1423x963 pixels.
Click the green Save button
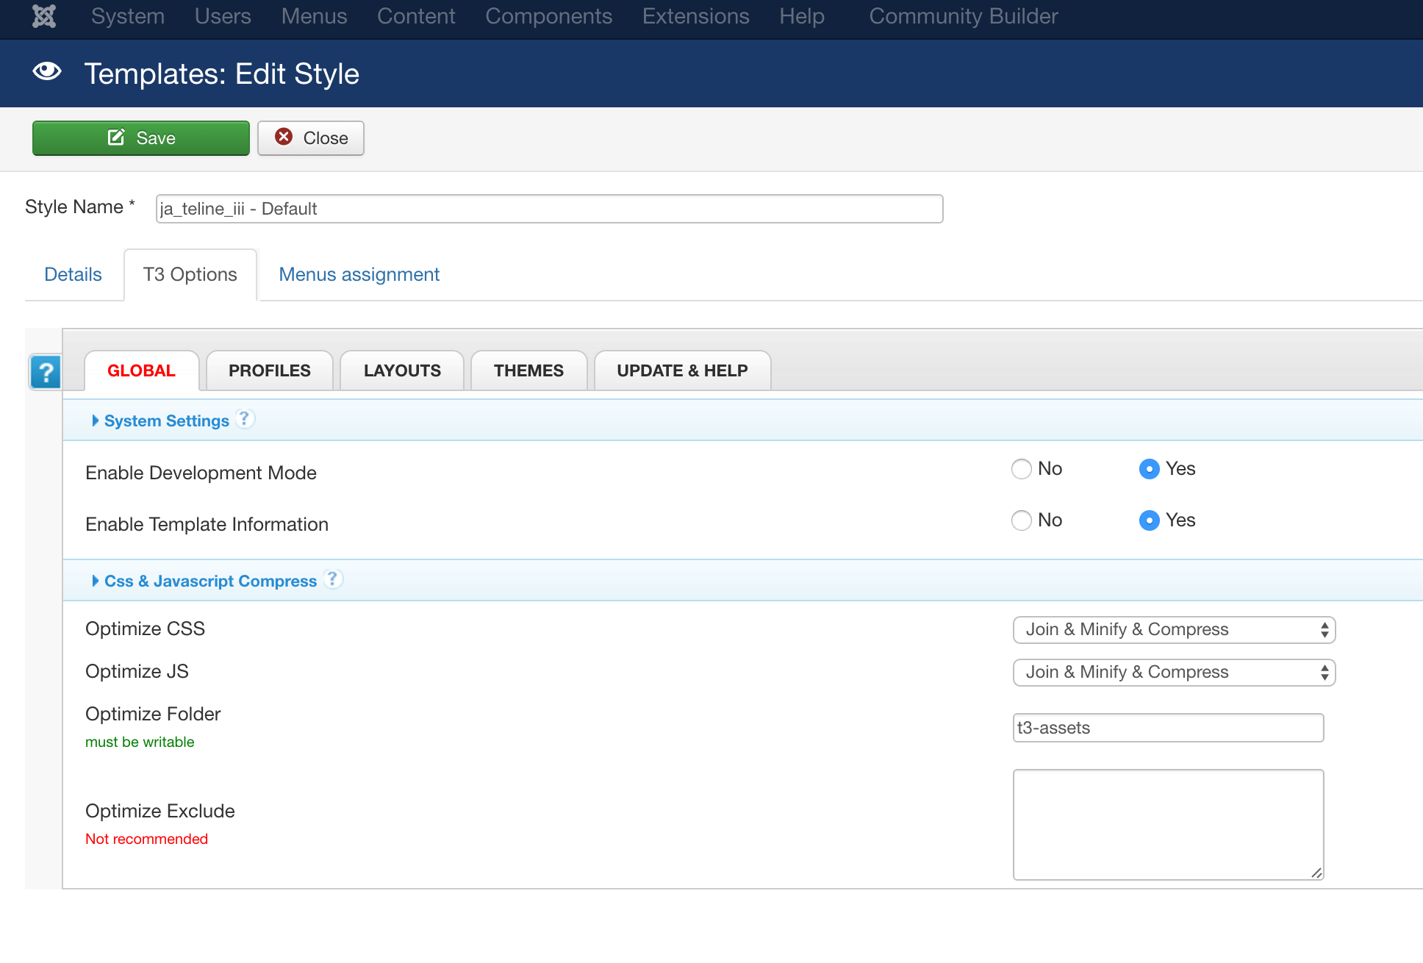point(141,138)
